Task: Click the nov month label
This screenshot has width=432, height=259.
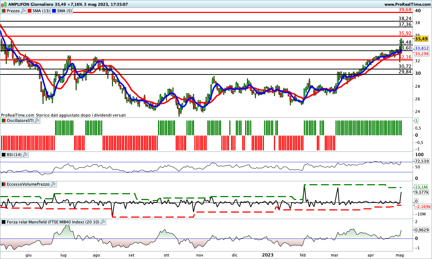Action: coord(200,255)
